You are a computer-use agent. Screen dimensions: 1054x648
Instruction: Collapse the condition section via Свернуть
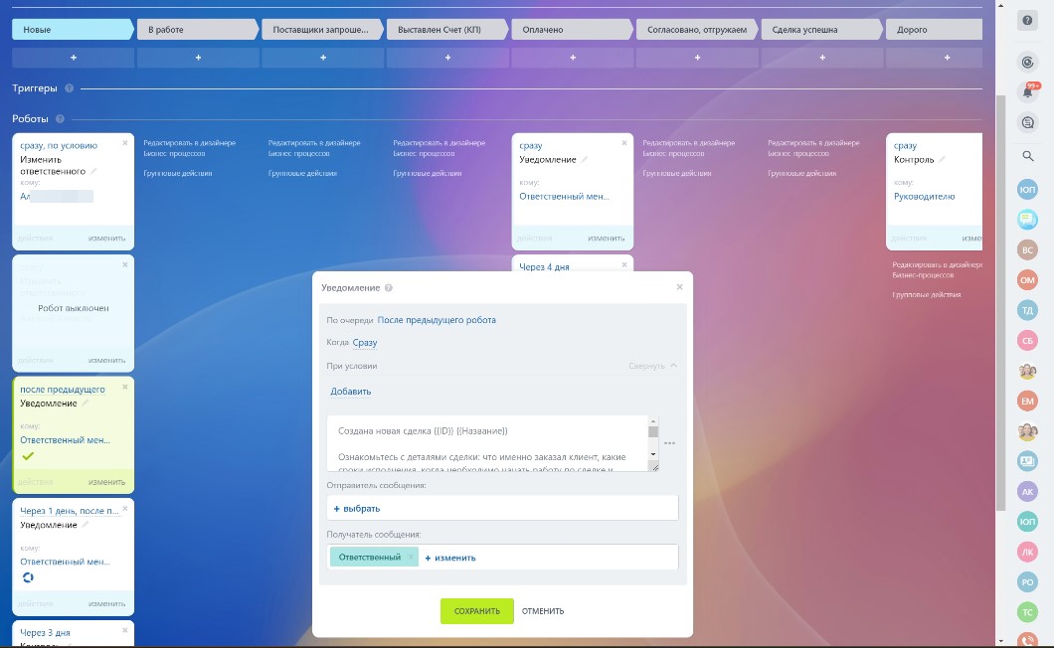coord(652,366)
